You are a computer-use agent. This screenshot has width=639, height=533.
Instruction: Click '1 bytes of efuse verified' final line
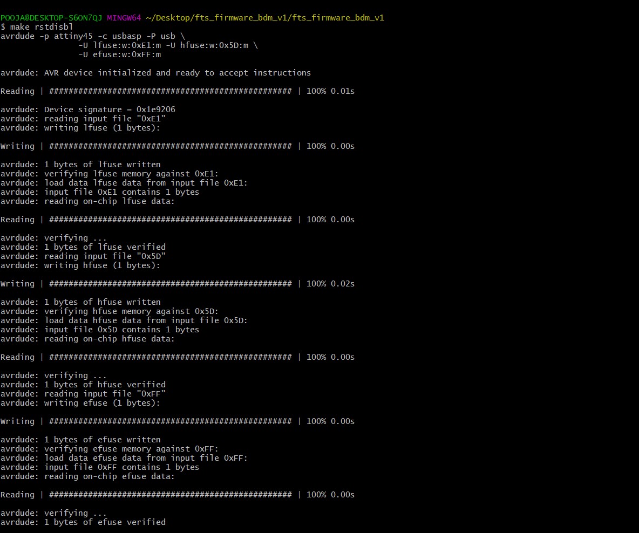pyautogui.click(x=83, y=522)
